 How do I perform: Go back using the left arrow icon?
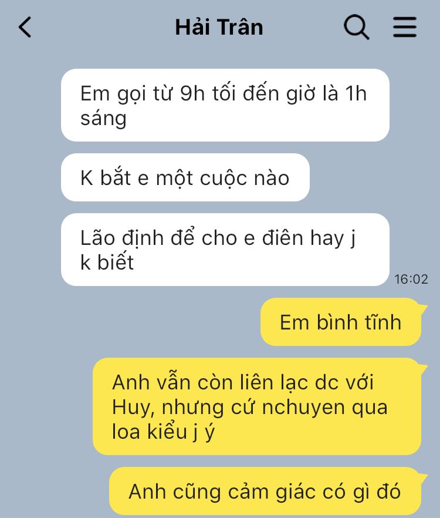pyautogui.click(x=25, y=27)
